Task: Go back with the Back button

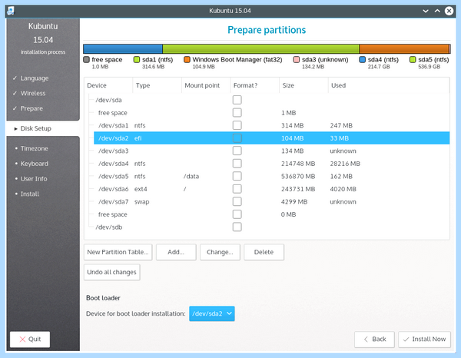Action: pos(374,340)
